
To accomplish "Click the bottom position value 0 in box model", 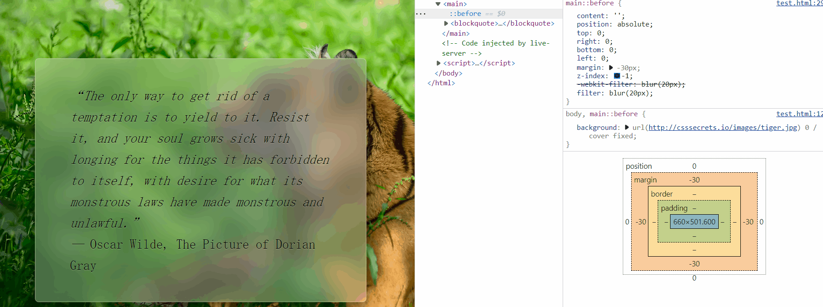I will point(694,278).
